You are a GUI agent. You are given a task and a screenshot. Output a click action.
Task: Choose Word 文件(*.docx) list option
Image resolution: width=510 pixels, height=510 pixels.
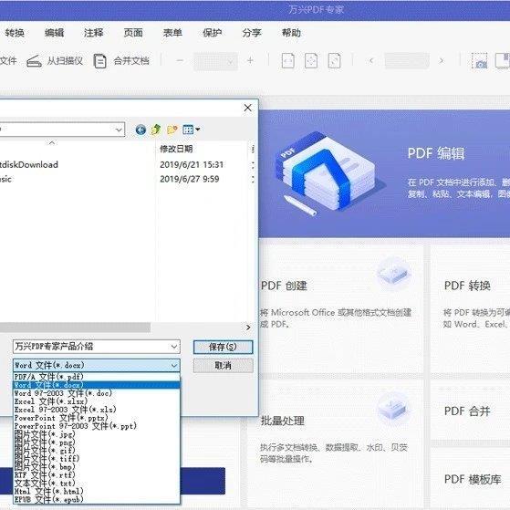coord(97,385)
